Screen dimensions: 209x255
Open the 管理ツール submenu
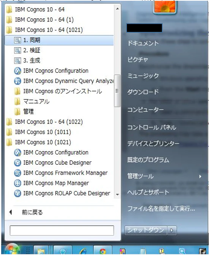point(165,176)
